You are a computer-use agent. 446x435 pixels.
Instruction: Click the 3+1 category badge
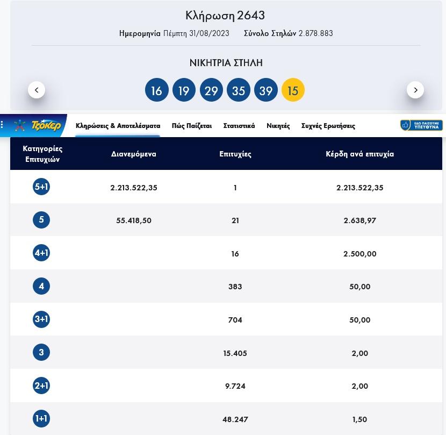pos(41,319)
